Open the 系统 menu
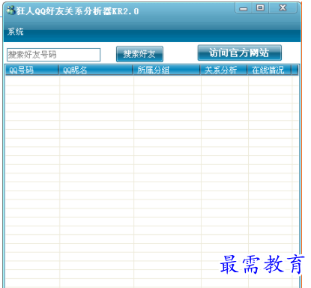 (15, 31)
